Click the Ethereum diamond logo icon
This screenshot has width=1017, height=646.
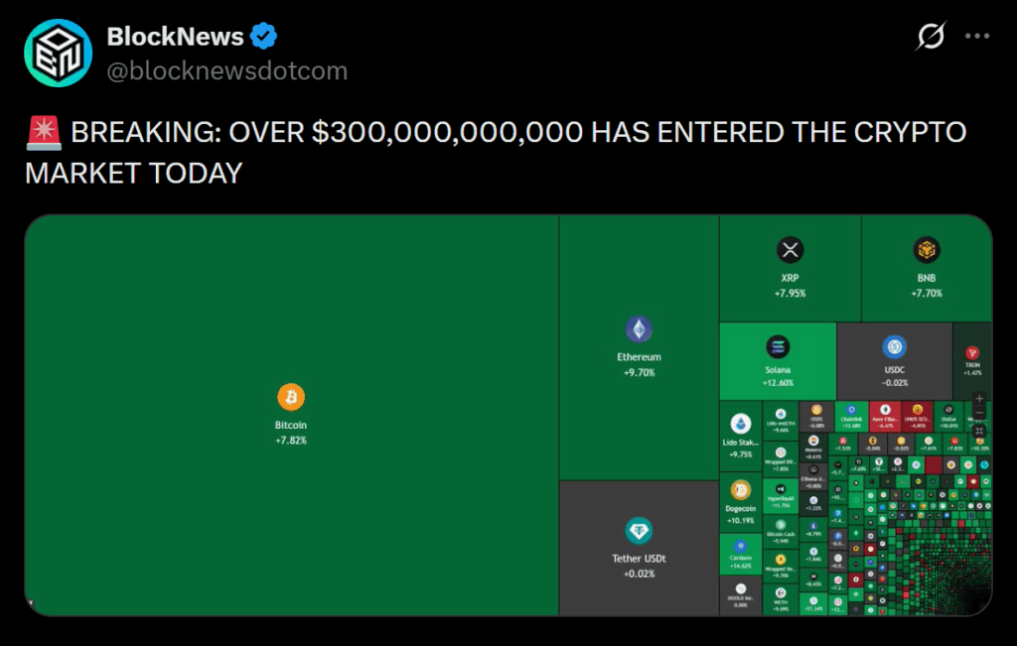click(x=639, y=329)
